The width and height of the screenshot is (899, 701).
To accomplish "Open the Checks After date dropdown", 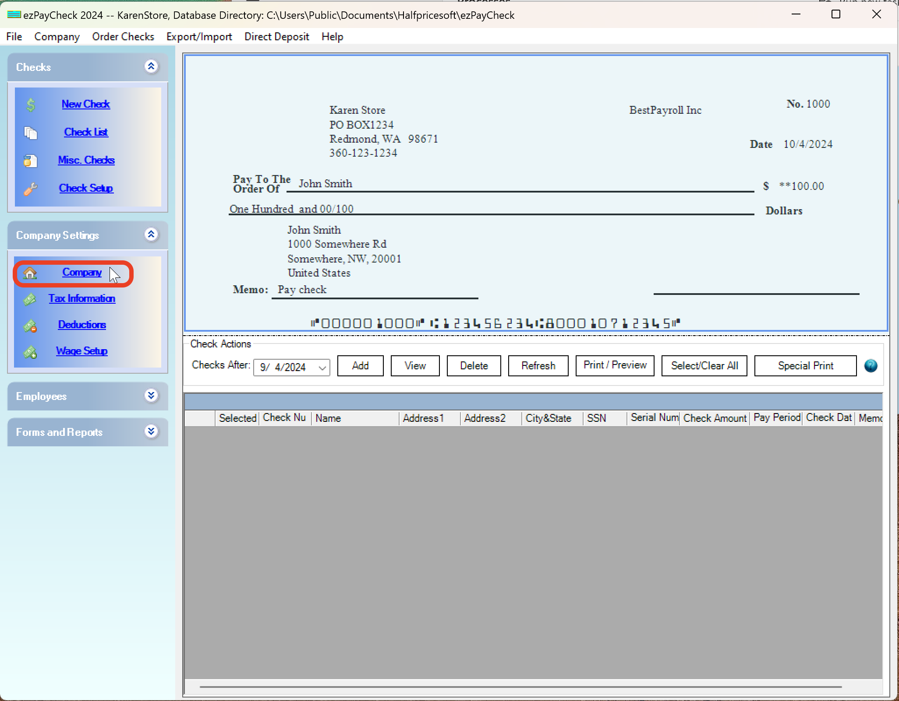I will (x=322, y=367).
